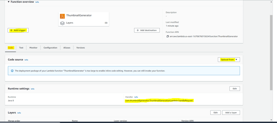
Task: Click the orange Lambda function icon
Action: point(62,16)
